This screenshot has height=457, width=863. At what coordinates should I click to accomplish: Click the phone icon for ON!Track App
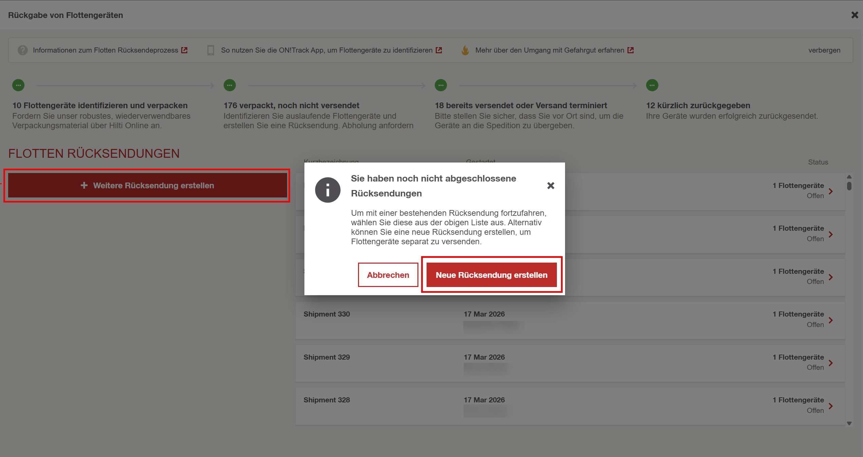[x=211, y=50]
